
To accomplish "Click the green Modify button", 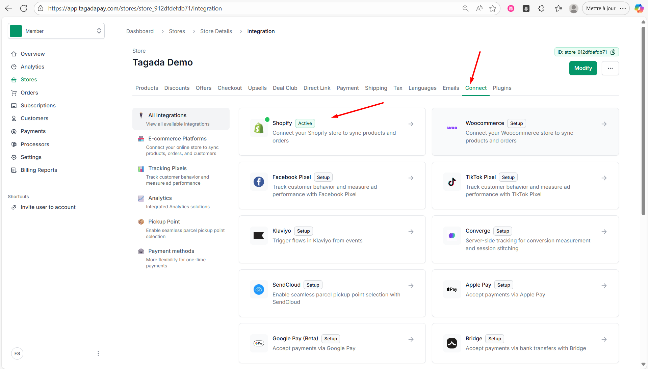I will pos(583,68).
